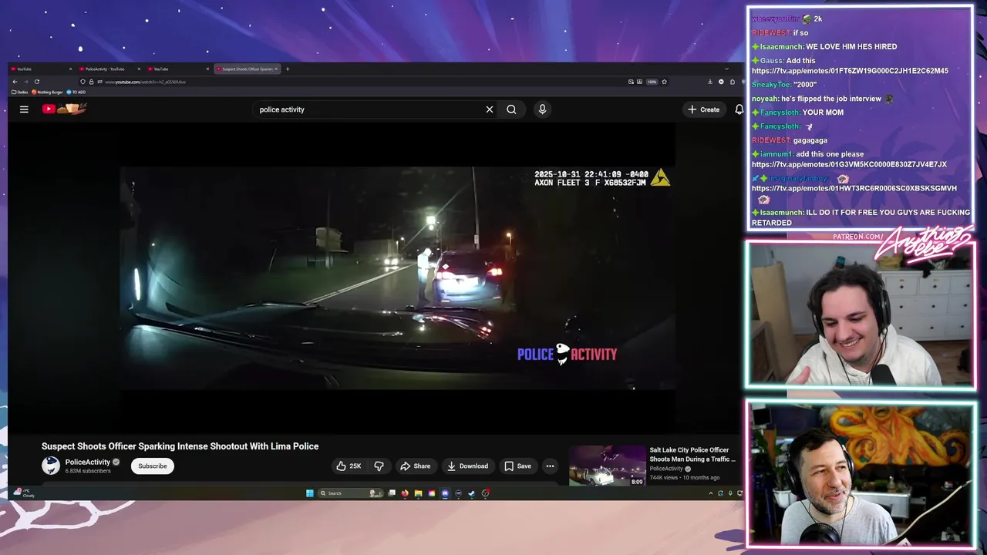Go forward in browser history
The image size is (987, 555).
pos(25,82)
